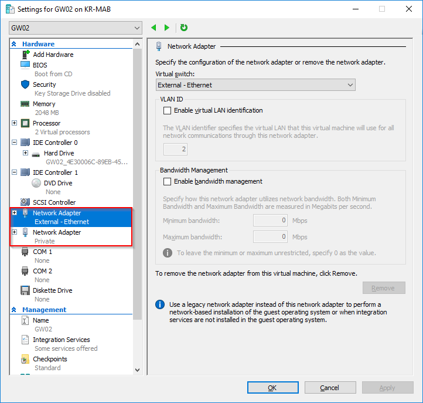Select the Checkpoints icon

25,359
